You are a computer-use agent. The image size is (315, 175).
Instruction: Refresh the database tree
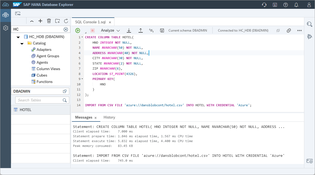coord(66,21)
